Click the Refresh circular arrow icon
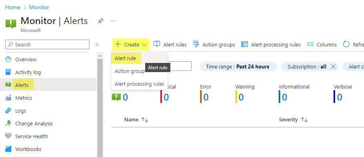The width and height of the screenshot is (364, 157). click(346, 44)
